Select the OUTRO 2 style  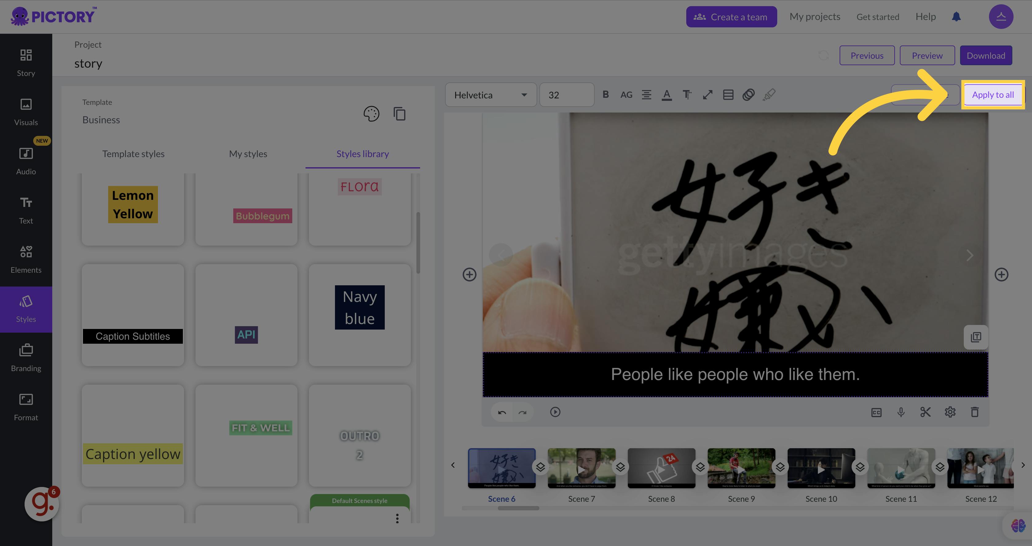point(360,435)
